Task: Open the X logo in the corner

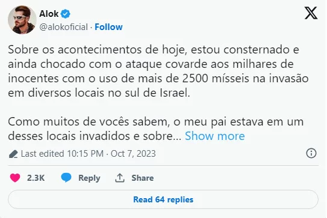Action: pos(311,13)
